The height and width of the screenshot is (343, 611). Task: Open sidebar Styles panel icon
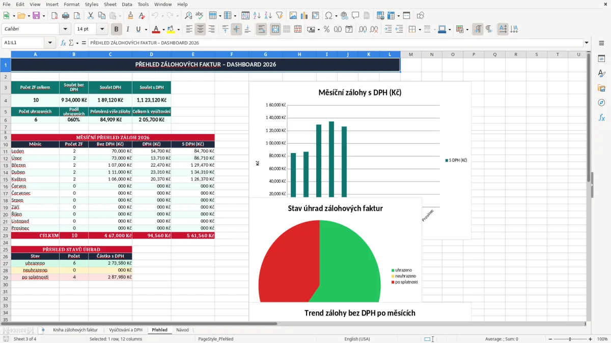[601, 74]
